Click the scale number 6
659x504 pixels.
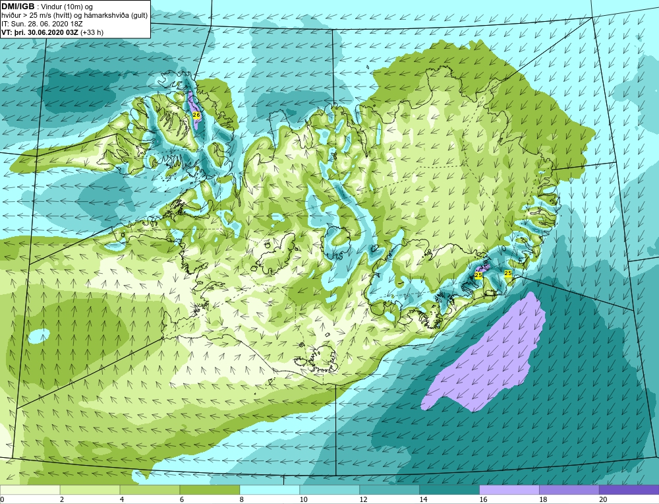182,499
